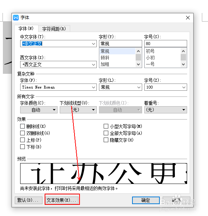Expand the 西文字体 dropdown arrow
The height and width of the screenshot is (216, 208).
click(94, 64)
